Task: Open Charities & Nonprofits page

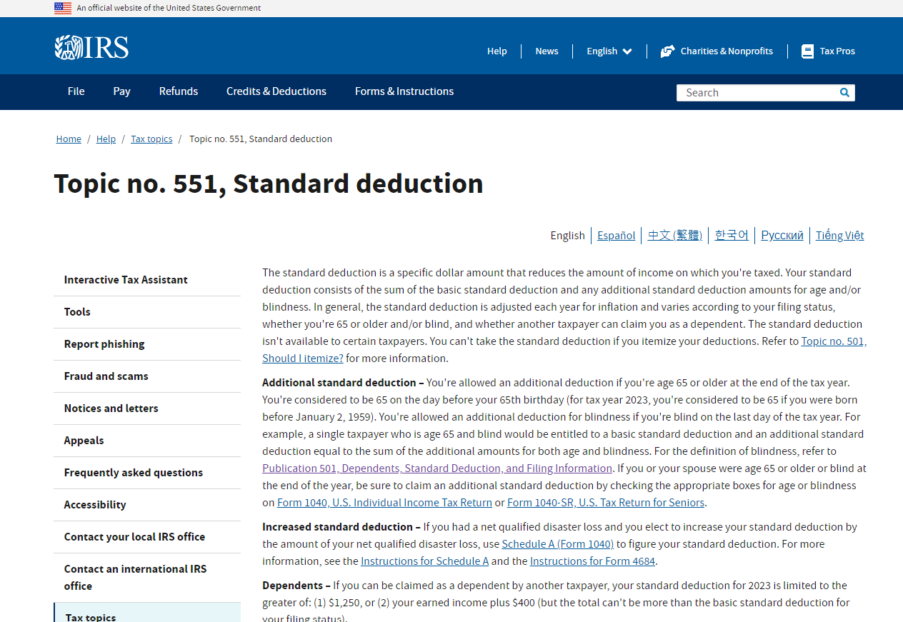Action: 727,51
